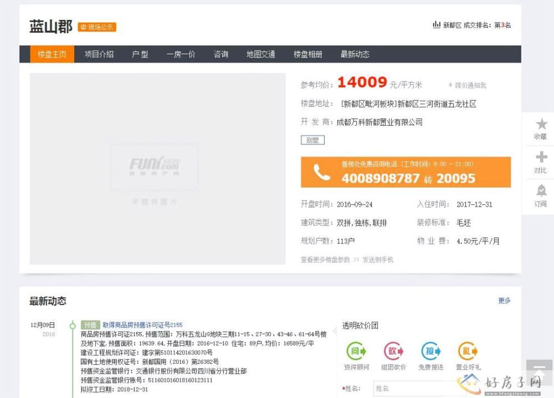Viewport: 554px width, 398px height.
Task: Click opening date 2016-09-24
Action: [355, 204]
